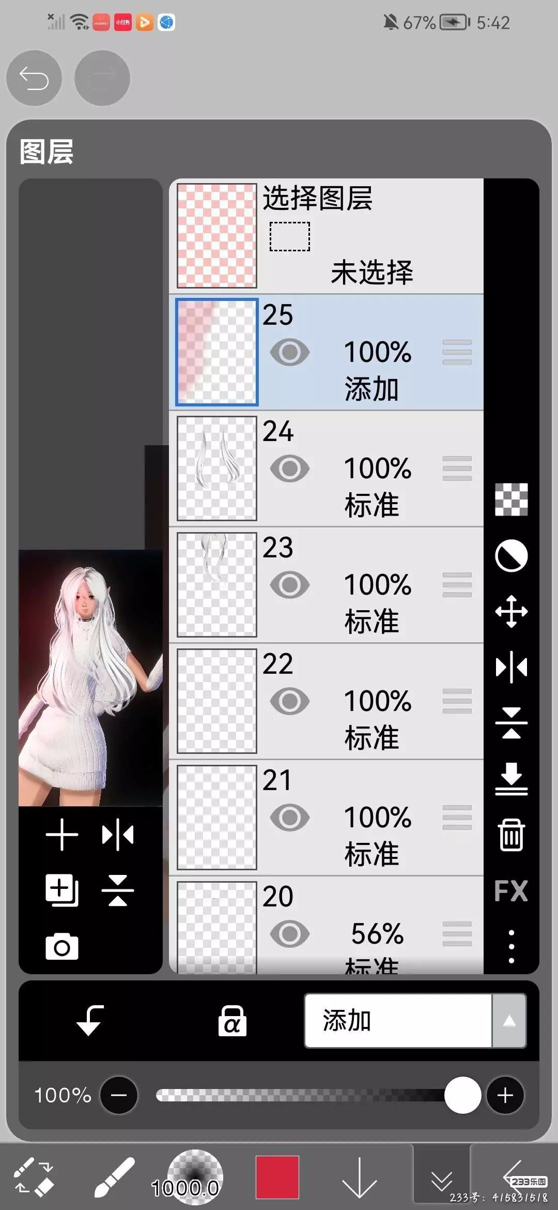Open FX filter effects
558x1210 pixels.
pos(512,890)
